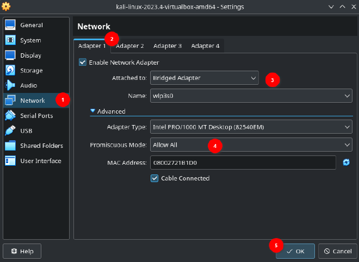Image resolution: width=359 pixels, height=262 pixels.
Task: Click the User Interface window icon
Action: [x=10, y=161]
